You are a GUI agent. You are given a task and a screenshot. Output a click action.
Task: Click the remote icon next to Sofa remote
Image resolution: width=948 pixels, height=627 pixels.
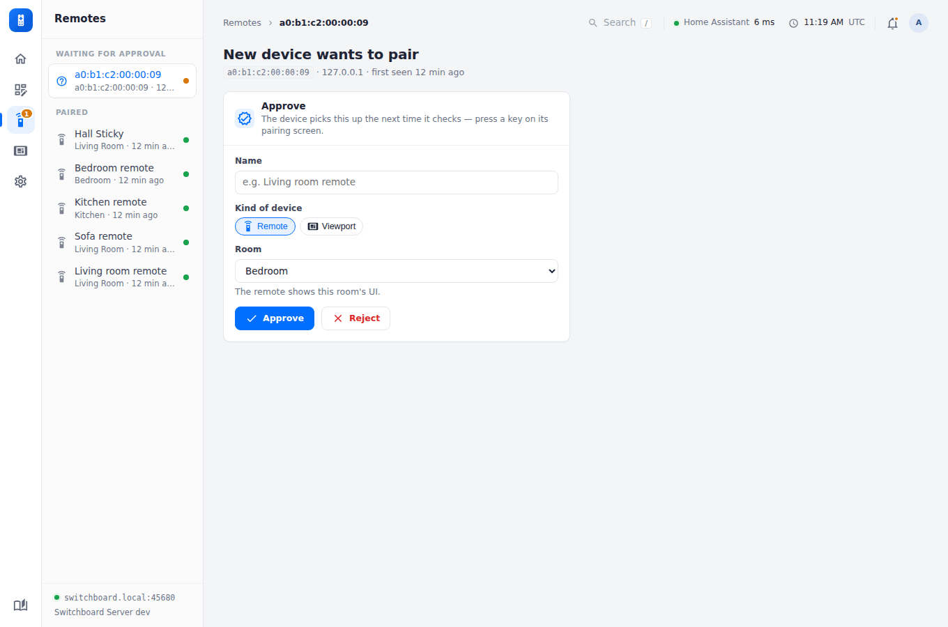62,242
